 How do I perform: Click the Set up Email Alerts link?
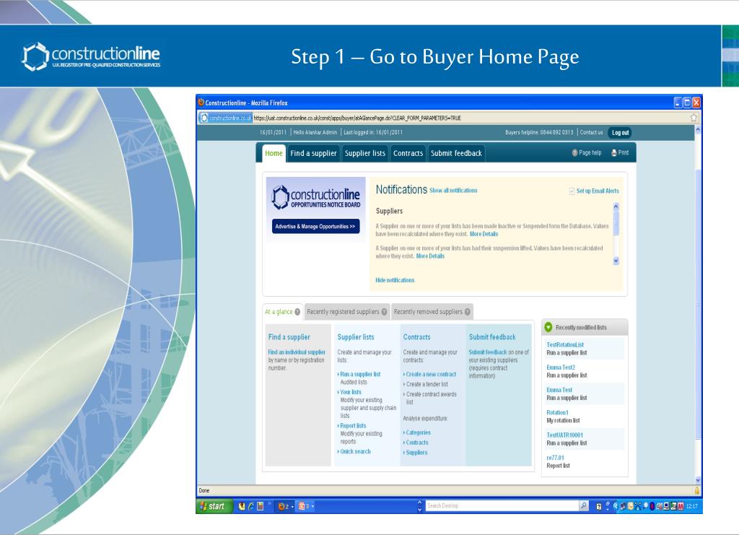pos(598,191)
